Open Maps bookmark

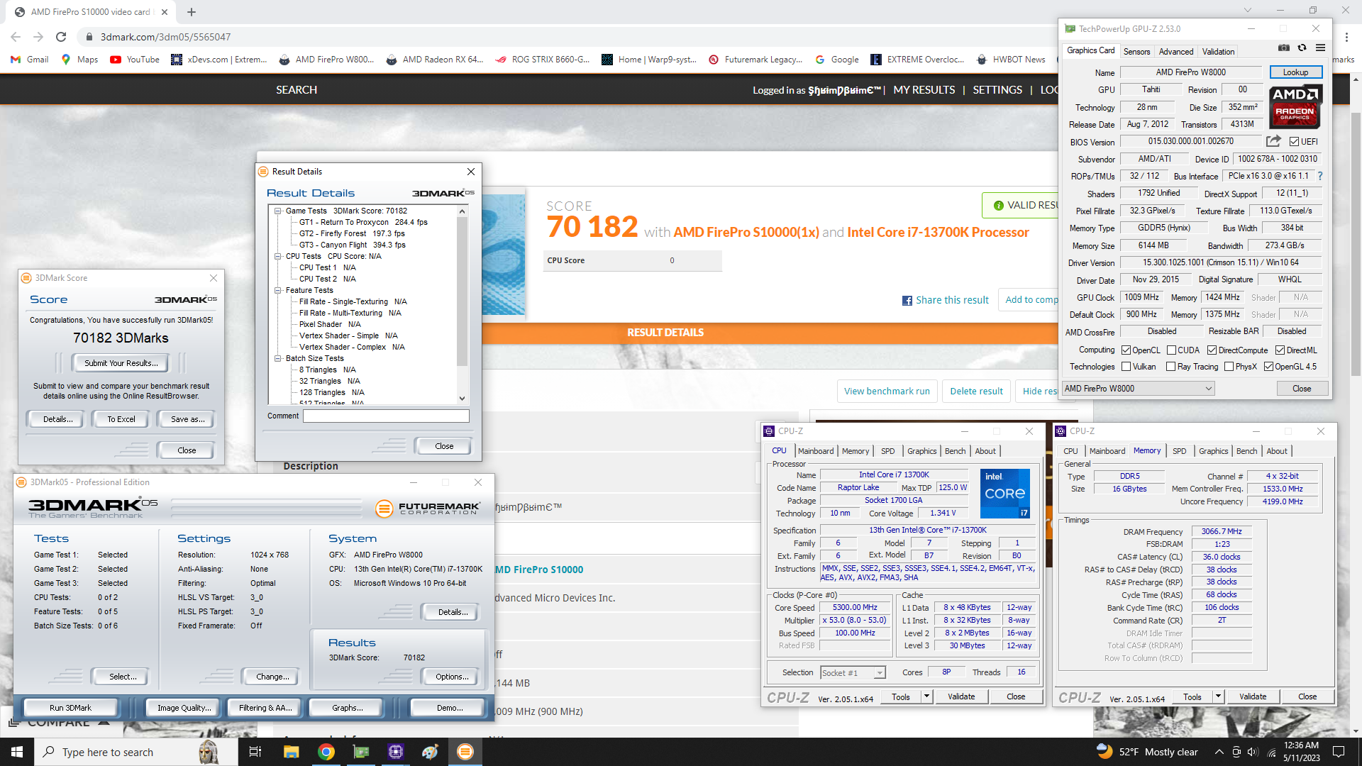point(79,60)
